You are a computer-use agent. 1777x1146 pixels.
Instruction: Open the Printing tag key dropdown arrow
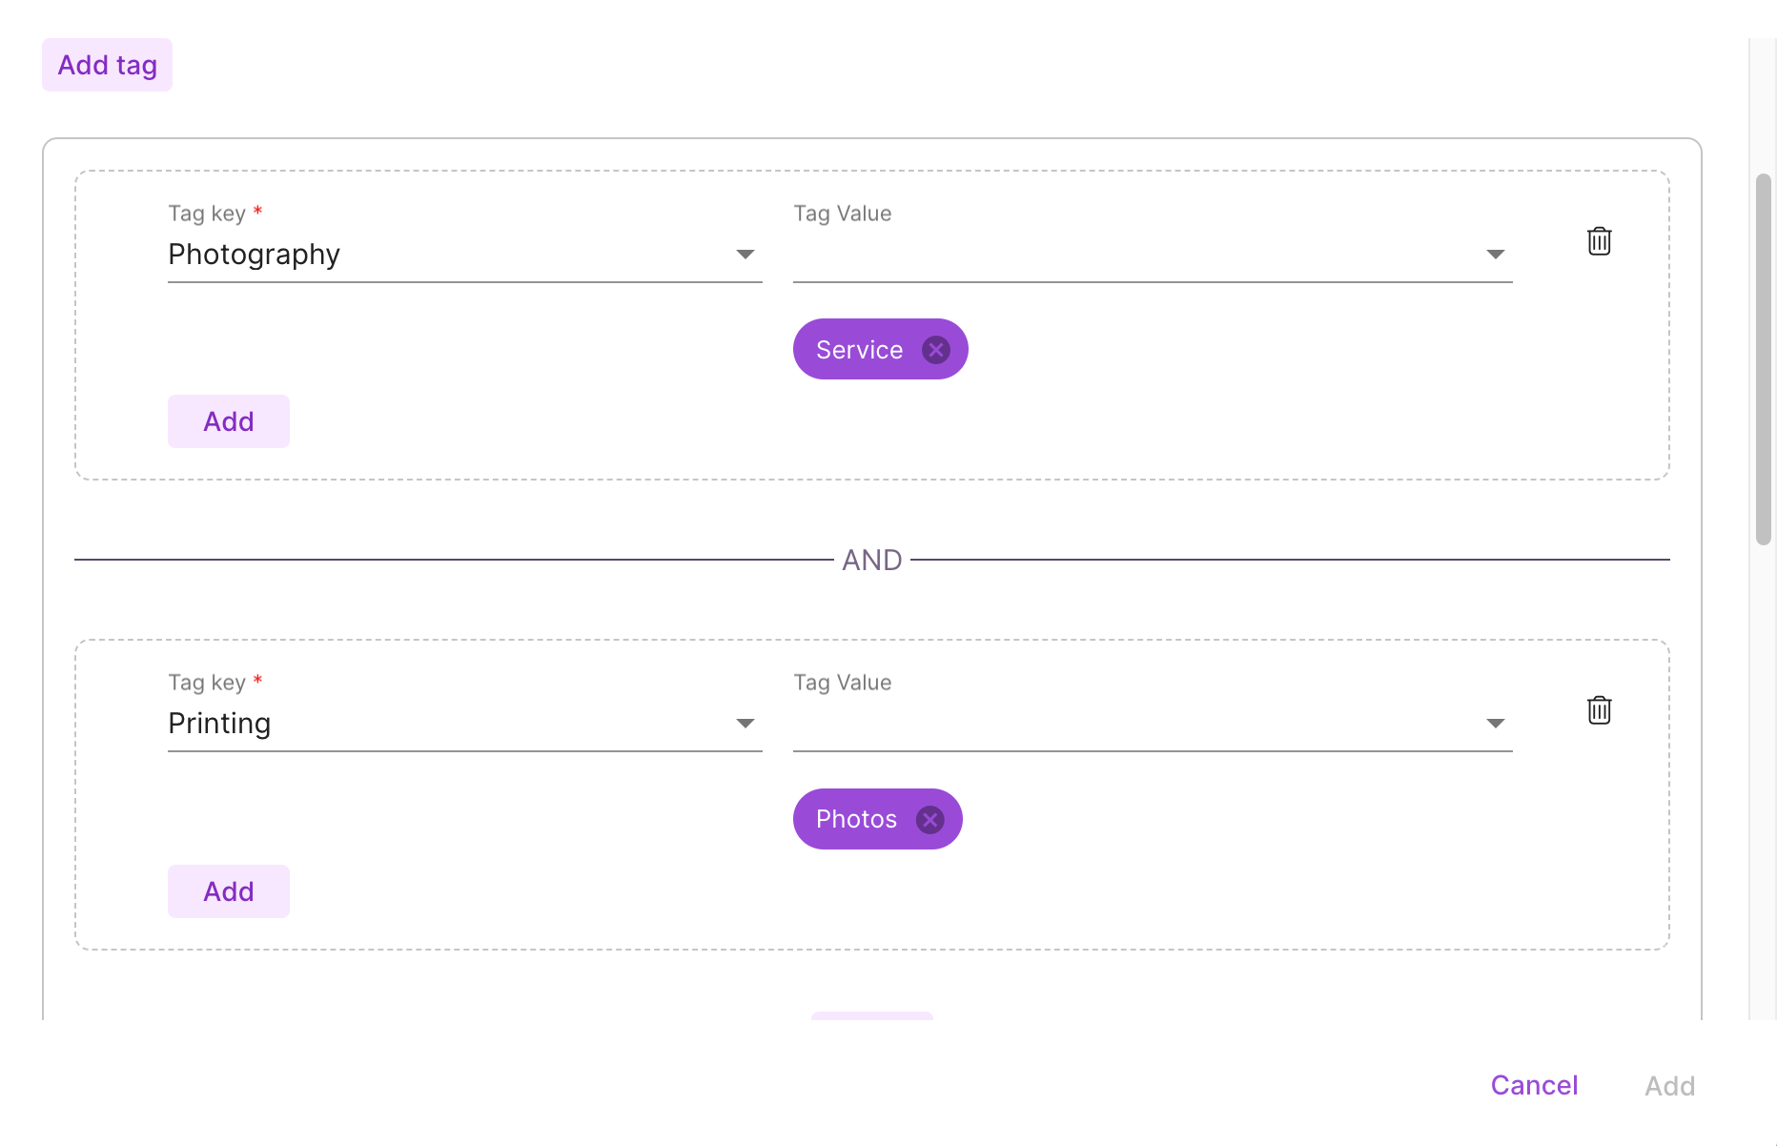746,724
